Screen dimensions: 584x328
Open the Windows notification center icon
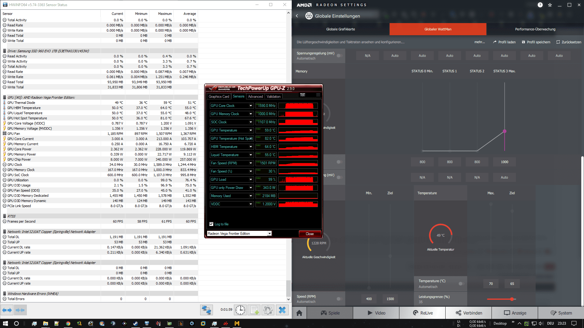574,323
